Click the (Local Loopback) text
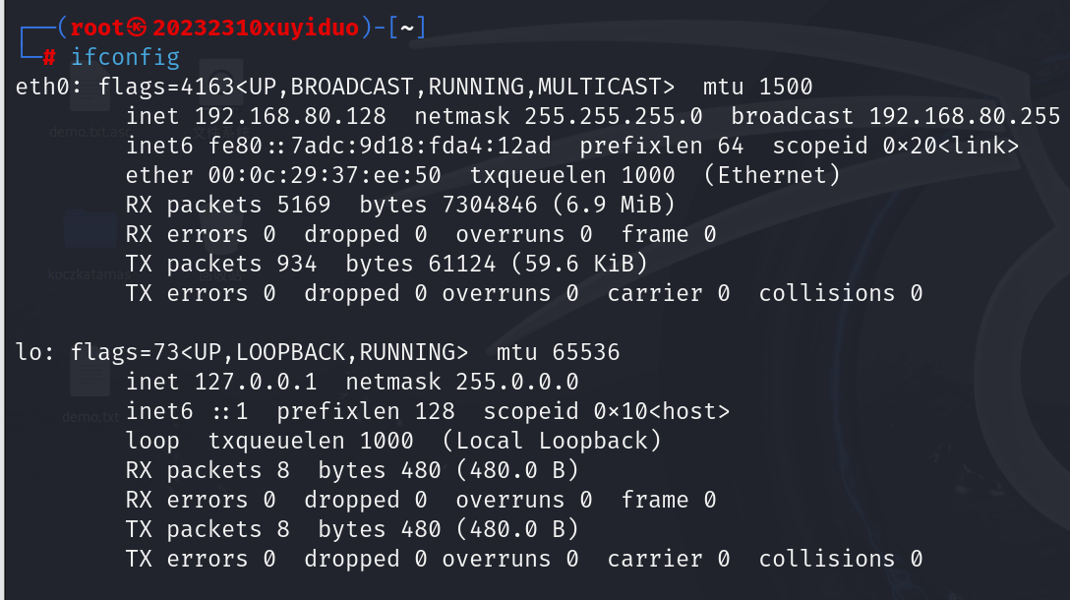This screenshot has height=600, width=1070. [552, 441]
